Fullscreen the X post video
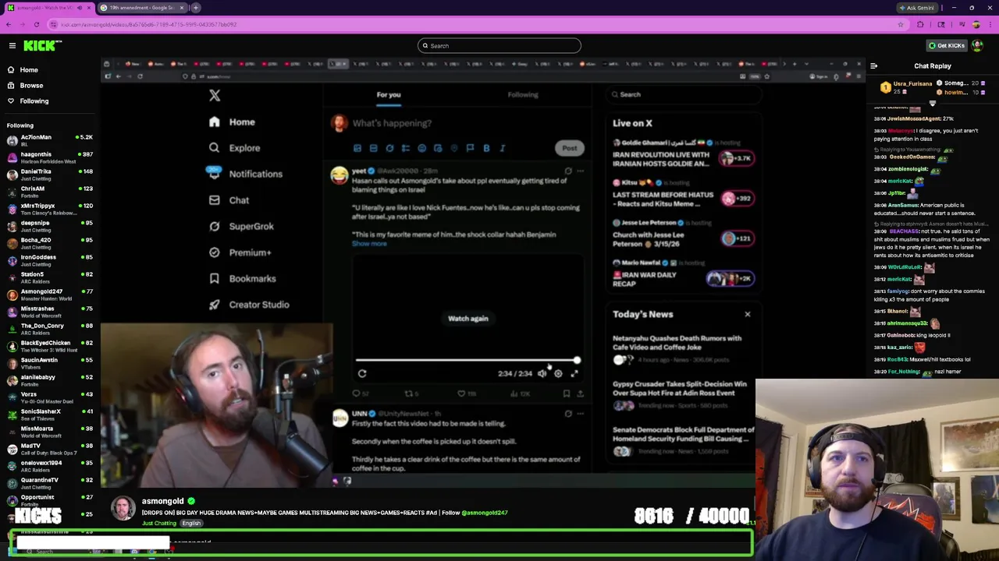 [x=574, y=374]
